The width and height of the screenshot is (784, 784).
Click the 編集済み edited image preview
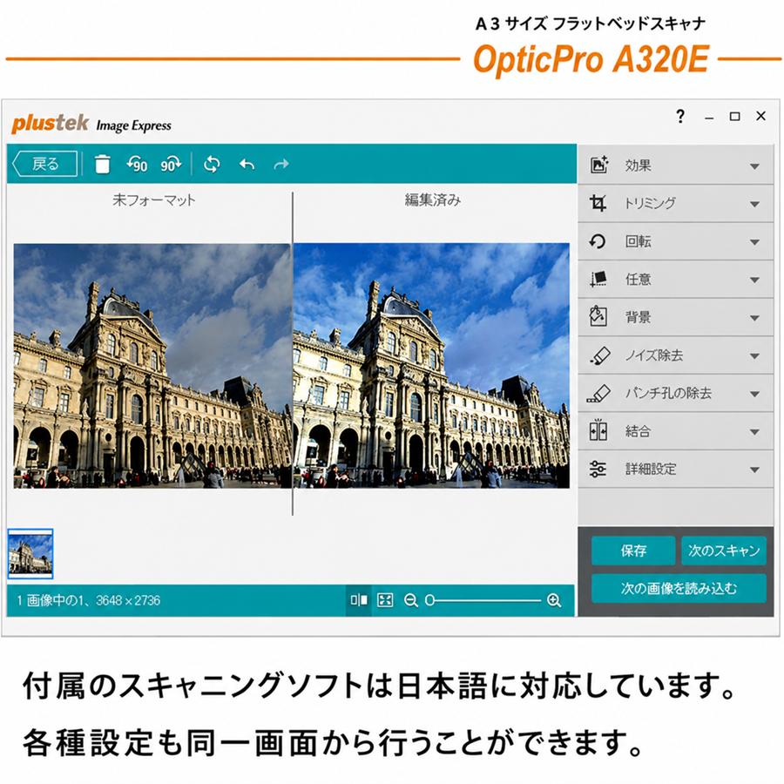click(x=431, y=366)
